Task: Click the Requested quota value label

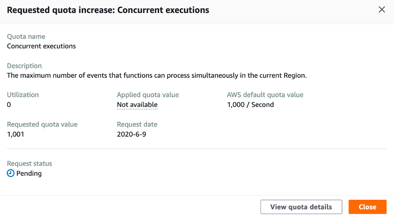Action: pyautogui.click(x=42, y=124)
